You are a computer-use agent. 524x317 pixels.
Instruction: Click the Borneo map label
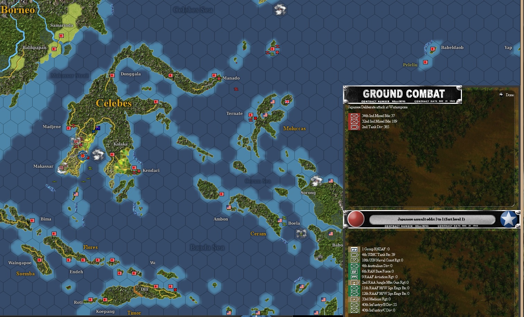(x=17, y=10)
